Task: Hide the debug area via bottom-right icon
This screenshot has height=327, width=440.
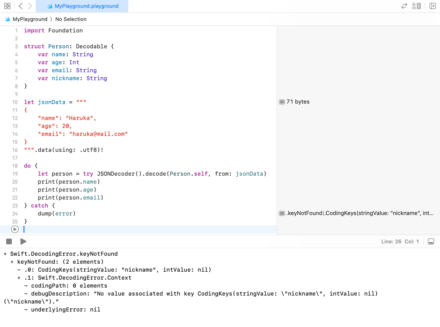Action: click(x=431, y=241)
